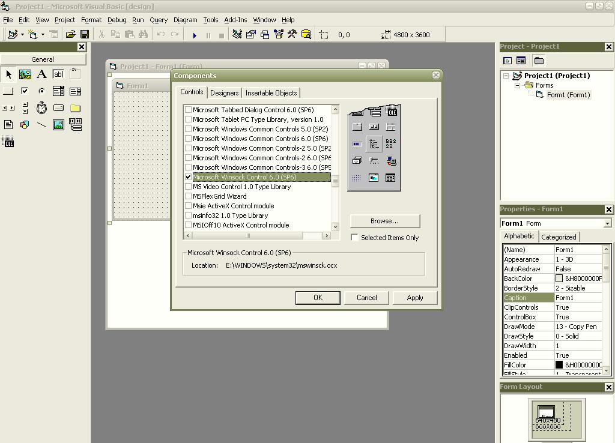Viewport: 615px width, 443px height.
Task: Click the components list scroll-down arrow
Action: point(335,226)
